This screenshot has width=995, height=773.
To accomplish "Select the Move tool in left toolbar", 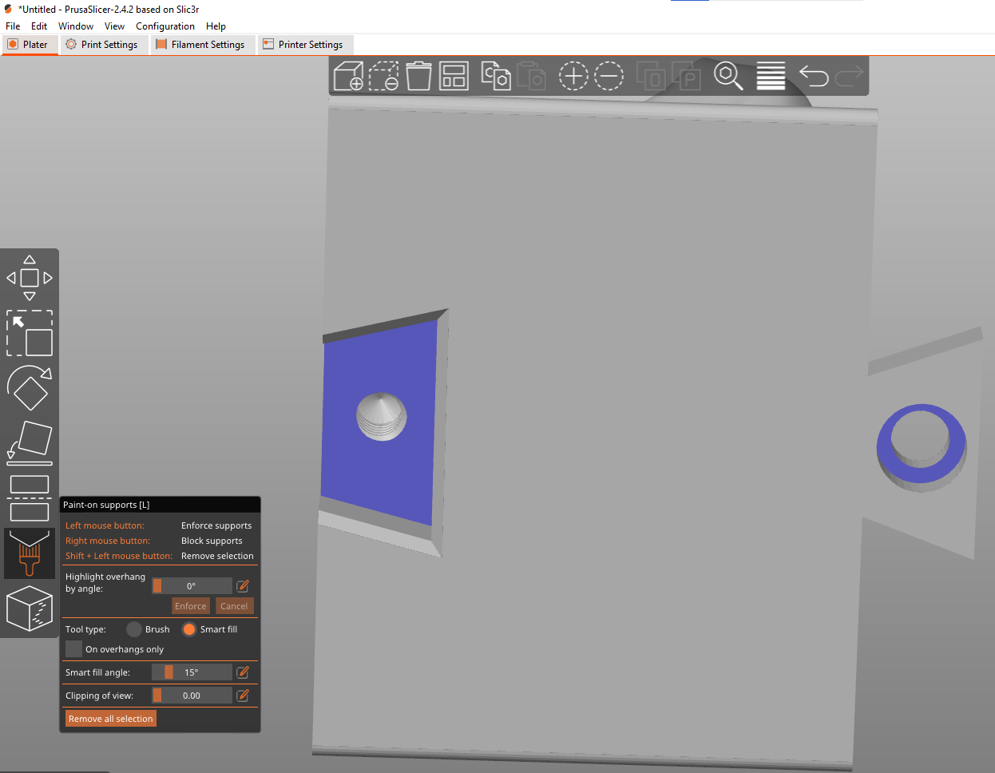I will (x=30, y=278).
